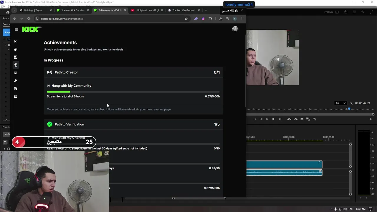377x212 pixels.
Task: Open the notification center icon in taskbar
Action: point(371,209)
